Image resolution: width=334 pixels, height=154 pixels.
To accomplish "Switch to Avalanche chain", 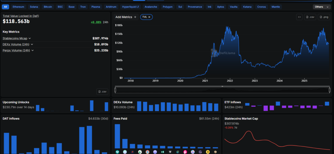I will point(151,7).
